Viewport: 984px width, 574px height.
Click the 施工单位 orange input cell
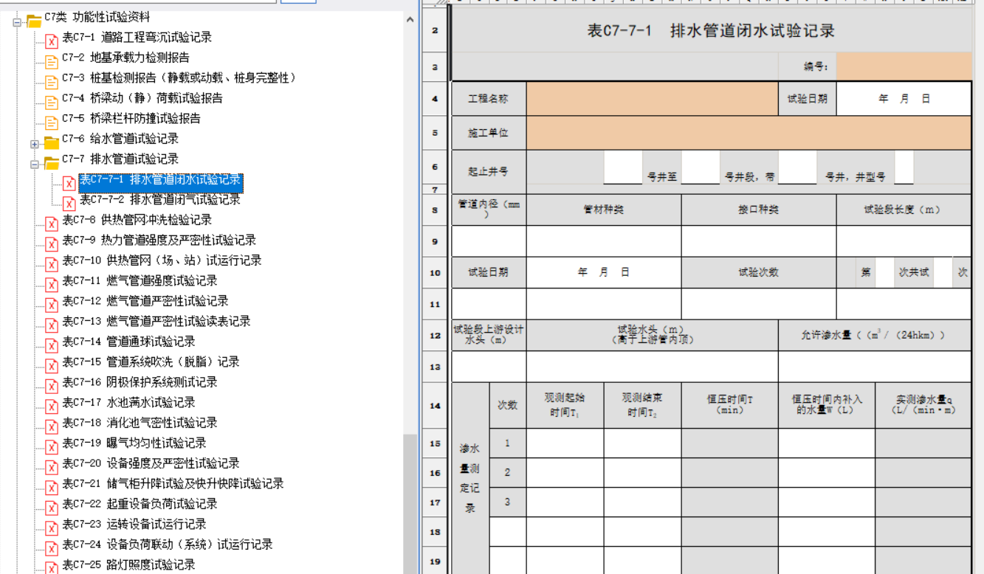pyautogui.click(x=749, y=133)
